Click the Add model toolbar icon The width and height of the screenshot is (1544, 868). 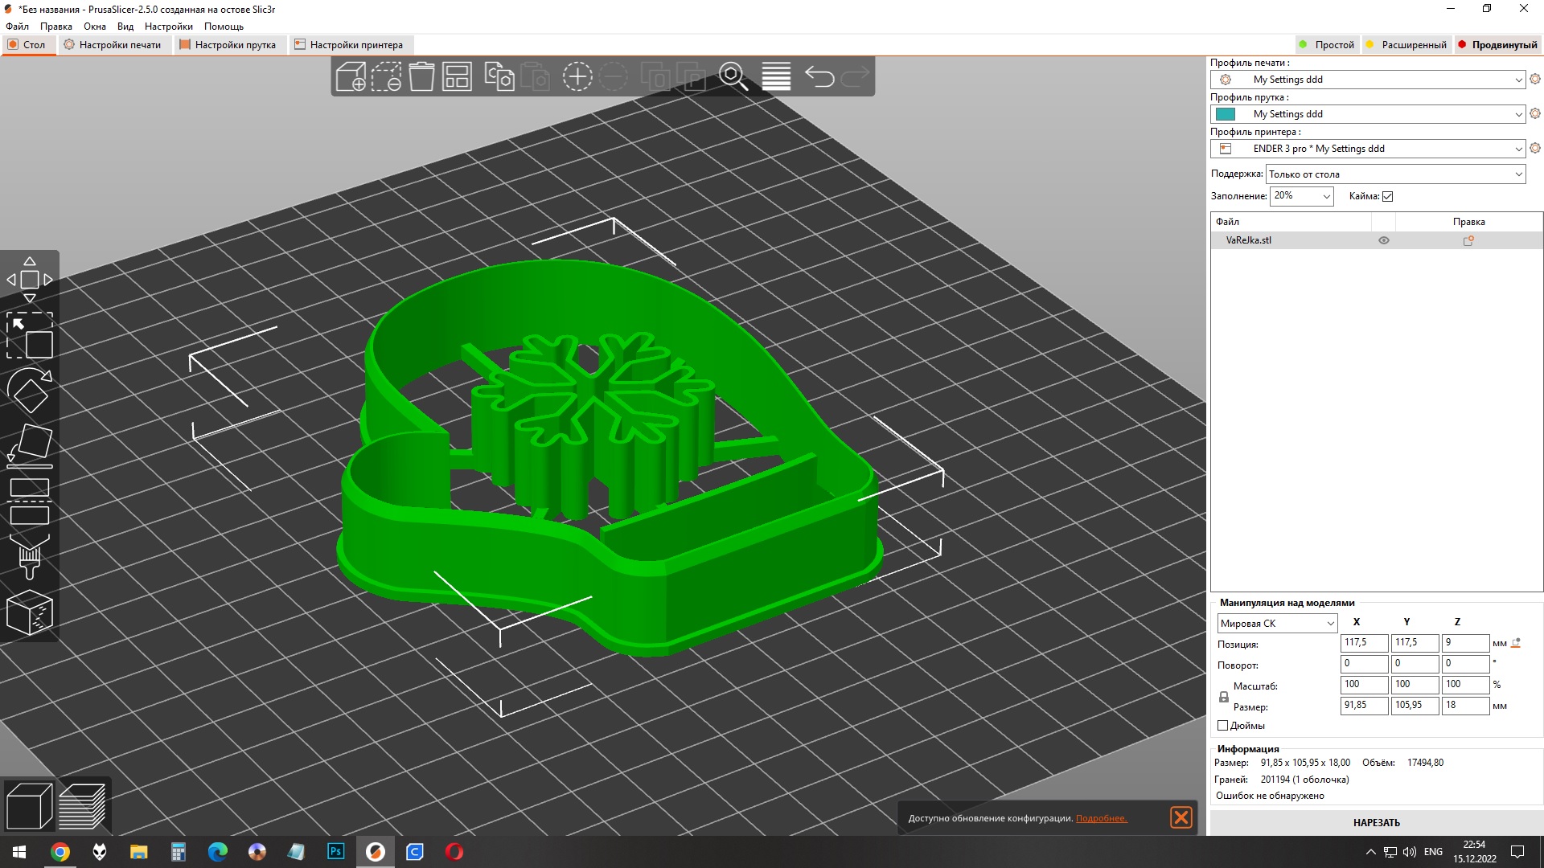[x=351, y=77]
